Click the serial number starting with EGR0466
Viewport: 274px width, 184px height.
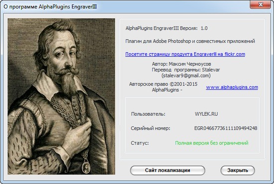pyautogui.click(x=226, y=128)
